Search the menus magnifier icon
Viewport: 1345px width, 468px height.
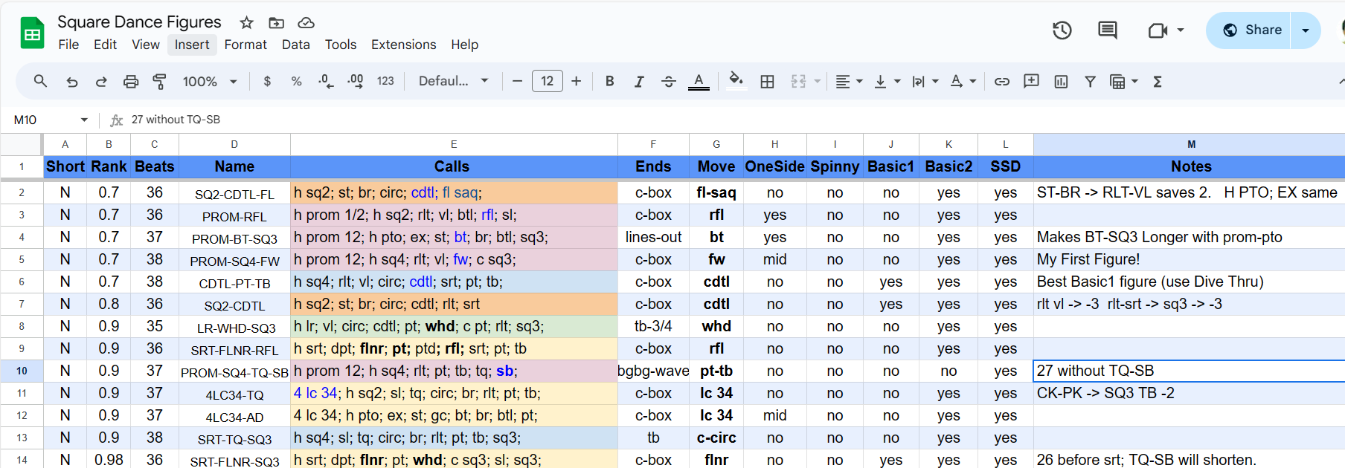click(x=40, y=81)
